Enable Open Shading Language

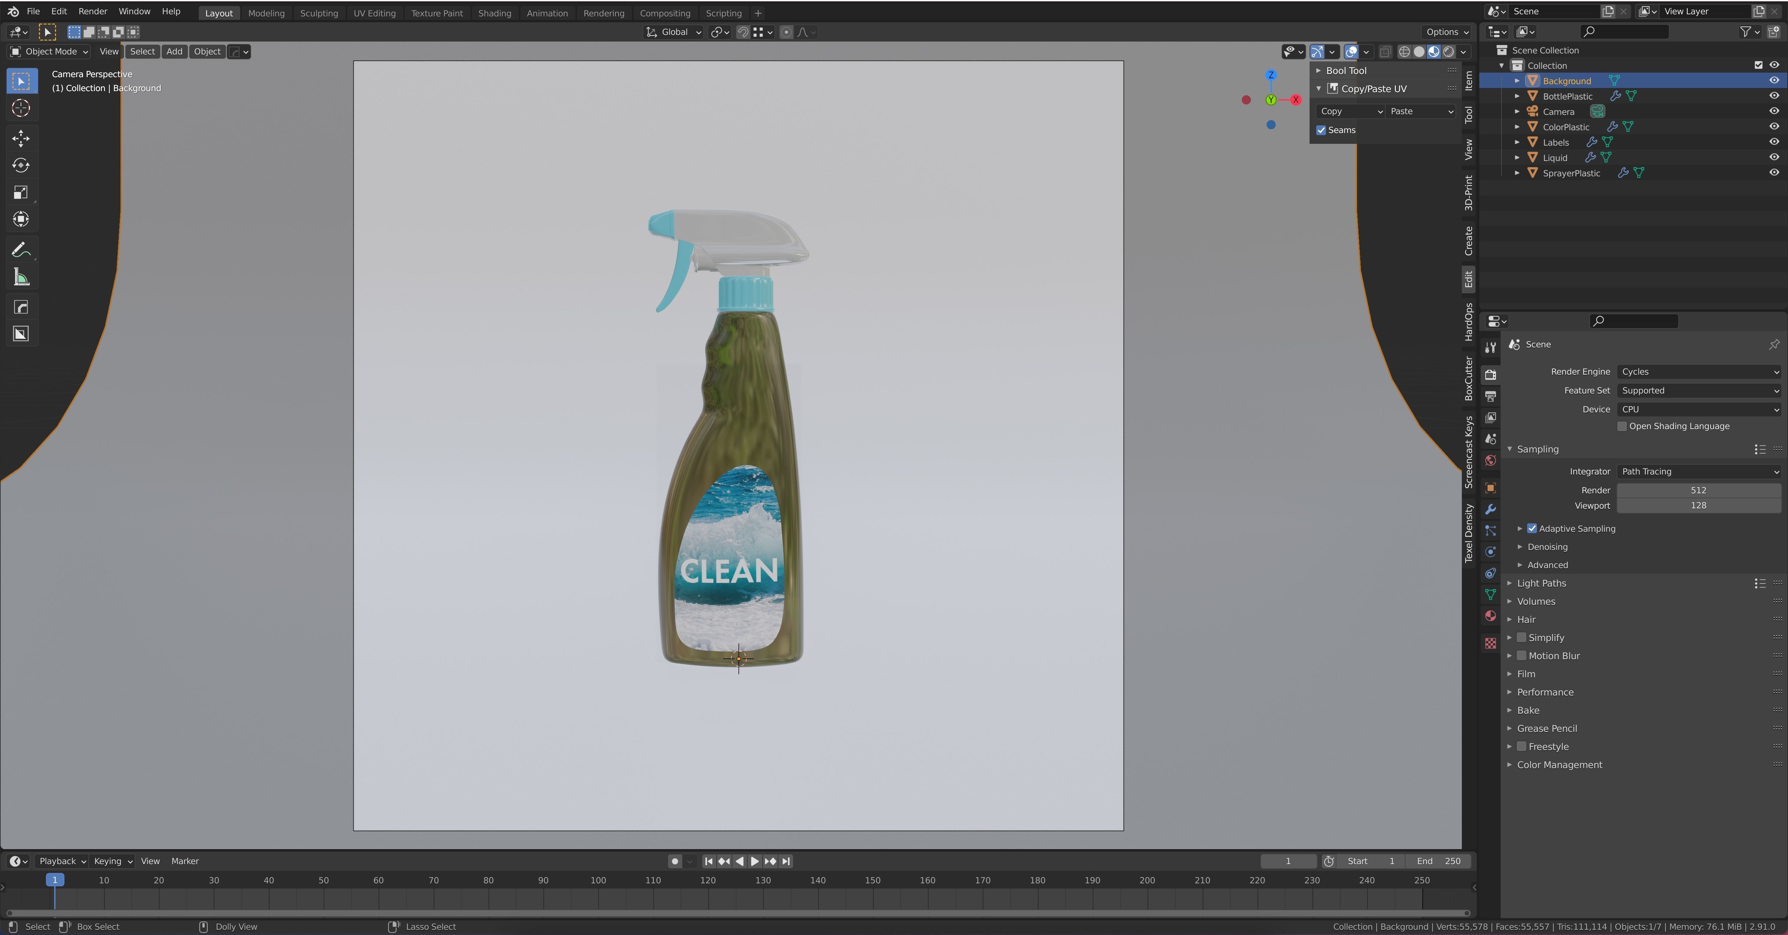pos(1622,426)
